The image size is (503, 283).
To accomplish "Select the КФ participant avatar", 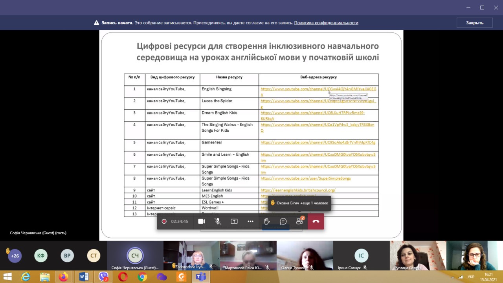I will 41,256.
